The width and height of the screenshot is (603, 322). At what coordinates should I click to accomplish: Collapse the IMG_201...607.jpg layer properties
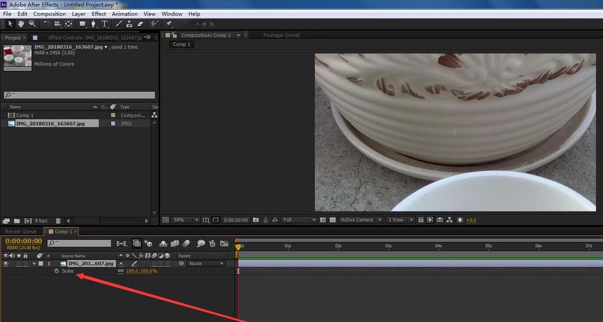(34, 264)
